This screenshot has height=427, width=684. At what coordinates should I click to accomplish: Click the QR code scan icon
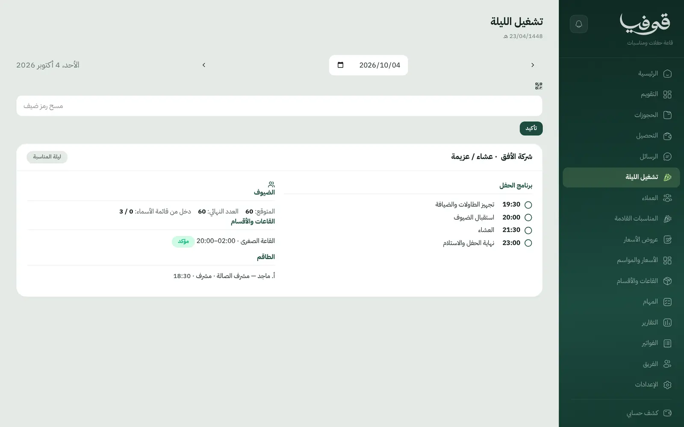539,86
